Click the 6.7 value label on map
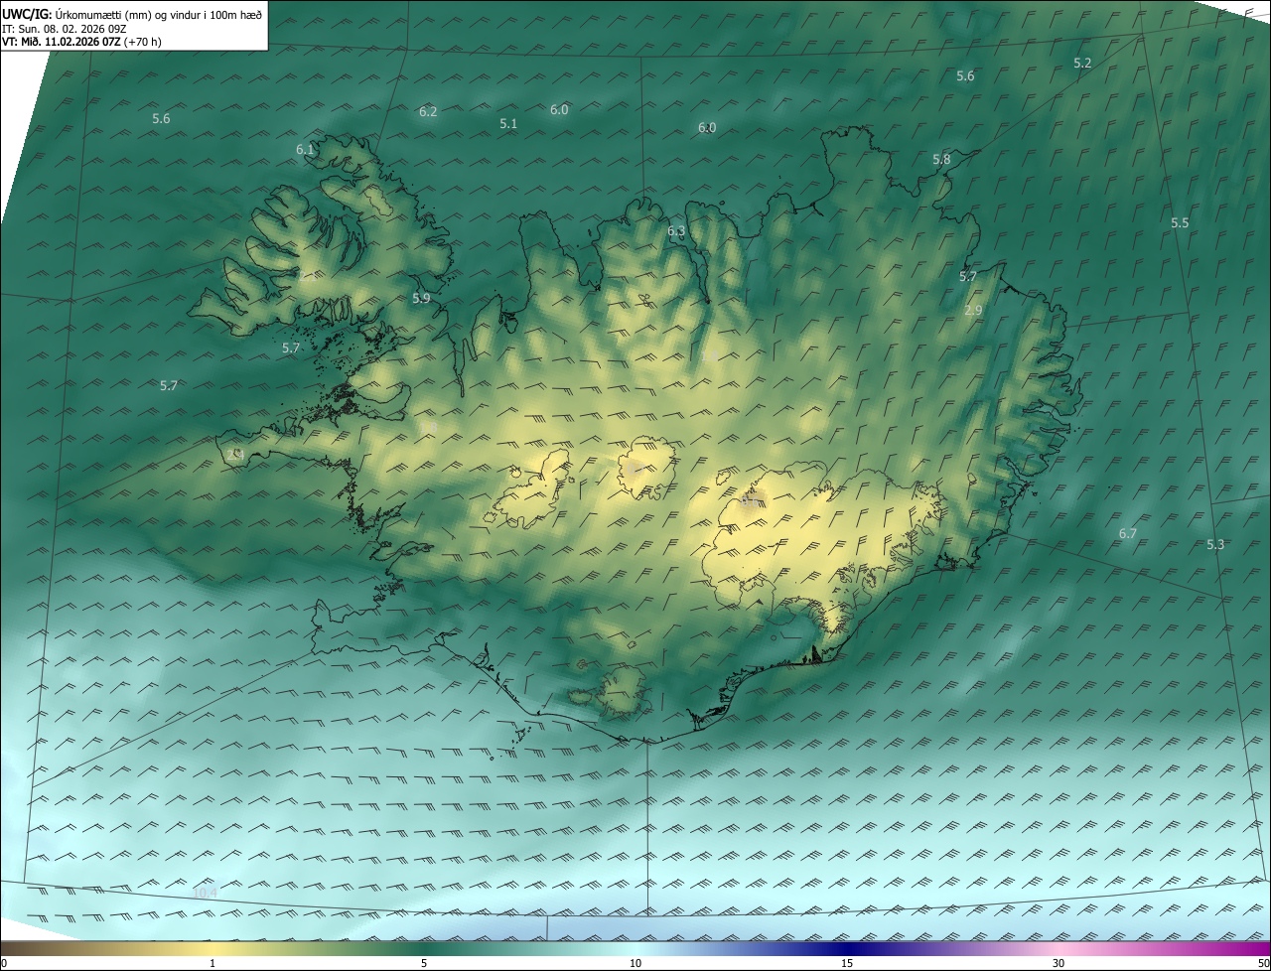This screenshot has height=971, width=1271. pyautogui.click(x=1128, y=533)
